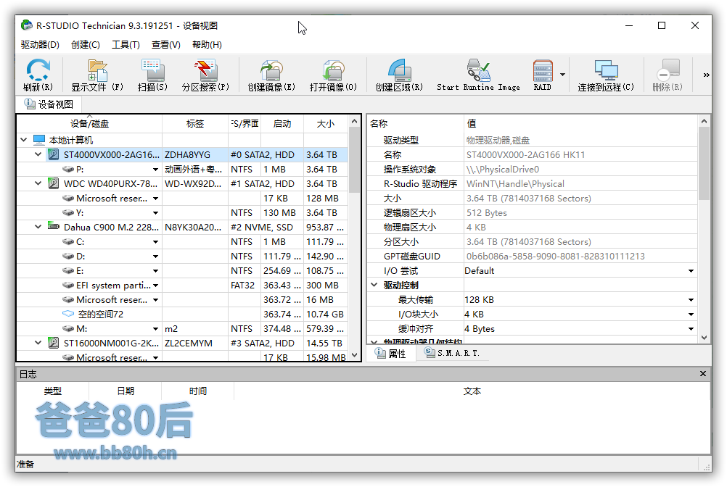
Task: Expand toolbar overflow chevron (»)
Action: 706,75
